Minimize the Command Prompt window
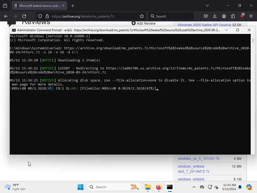 (x=226, y=30)
